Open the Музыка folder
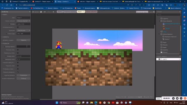Viewport: 187px width, 105px height. pyautogui.click(x=164, y=45)
